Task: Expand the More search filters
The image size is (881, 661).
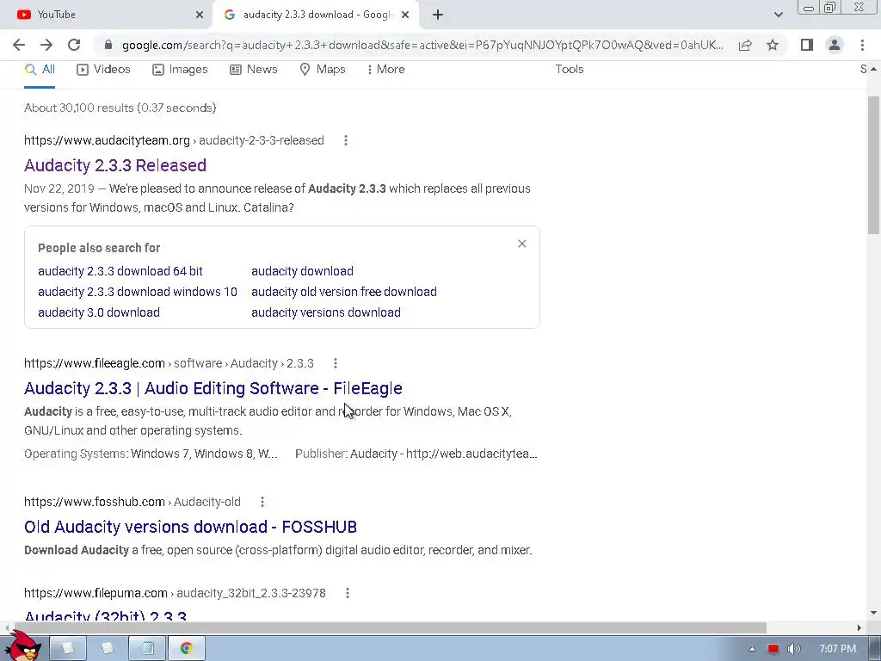Action: (x=385, y=69)
